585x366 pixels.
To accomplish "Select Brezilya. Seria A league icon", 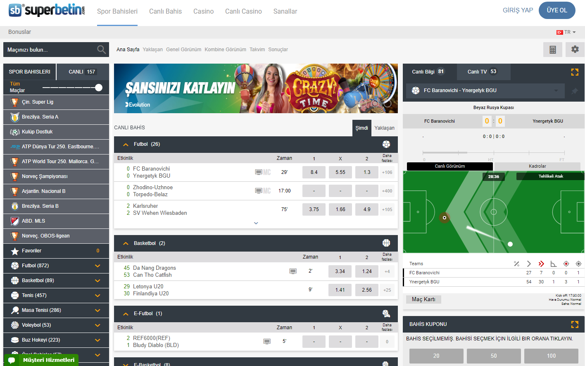I will [15, 117].
